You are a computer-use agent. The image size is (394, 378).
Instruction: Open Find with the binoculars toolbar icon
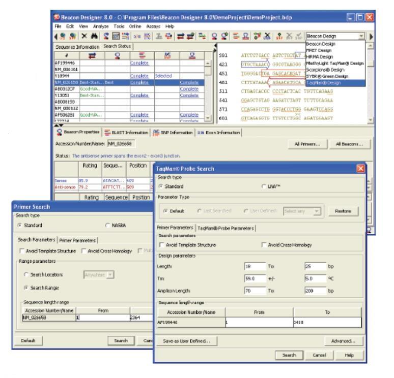(x=94, y=37)
